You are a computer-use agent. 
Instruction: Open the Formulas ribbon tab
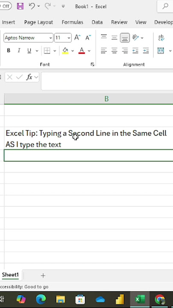tap(72, 22)
